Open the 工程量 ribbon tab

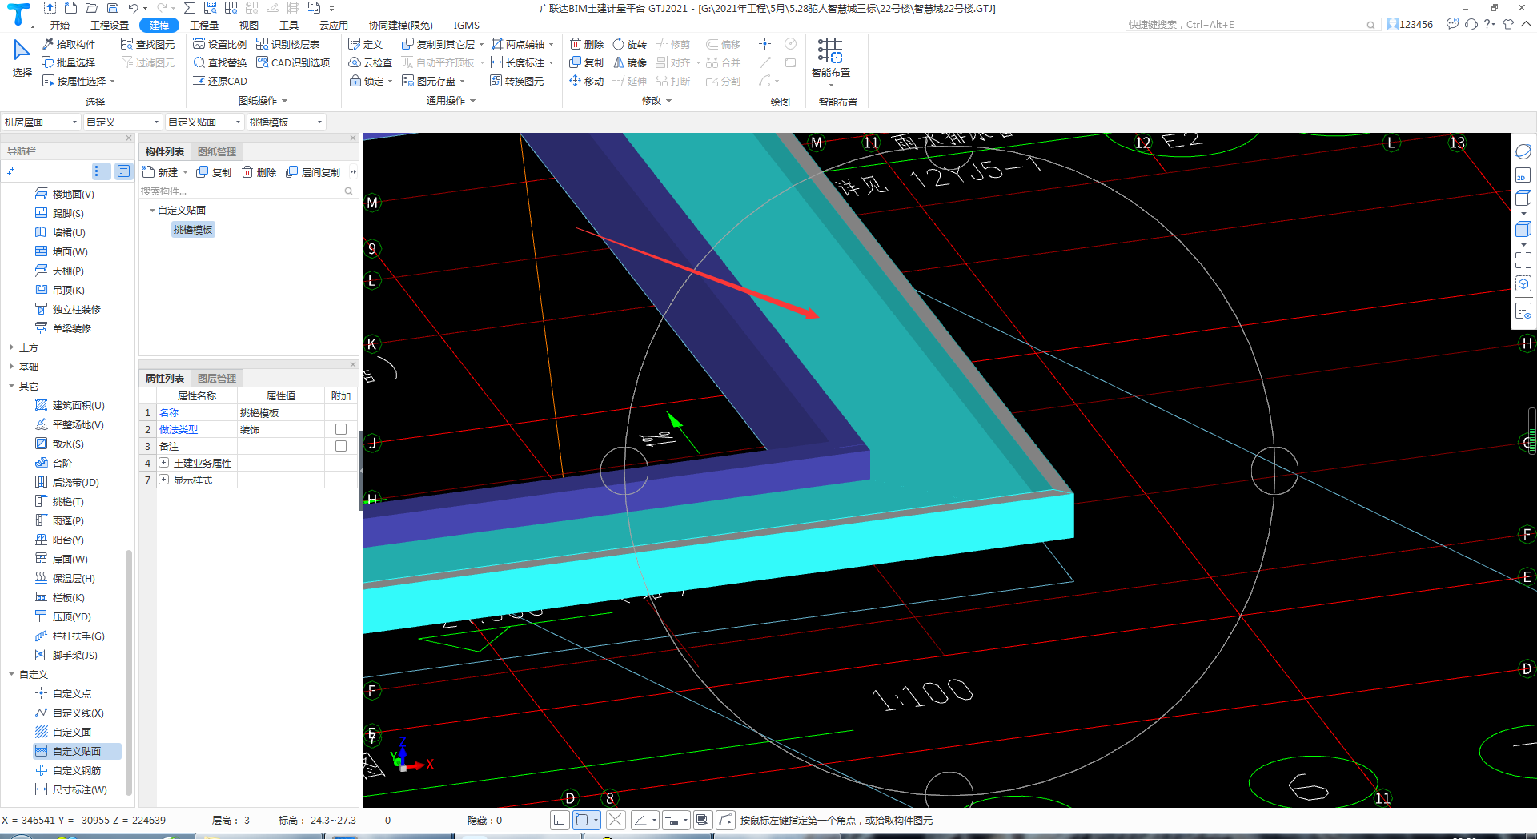(x=204, y=25)
